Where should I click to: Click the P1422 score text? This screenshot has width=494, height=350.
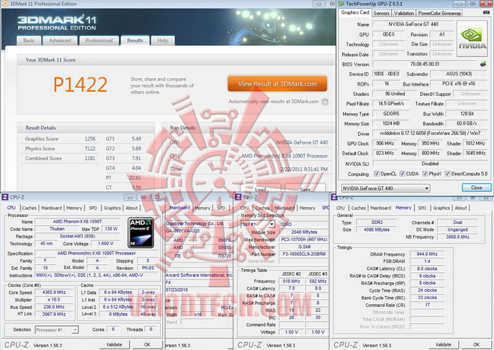tap(80, 85)
